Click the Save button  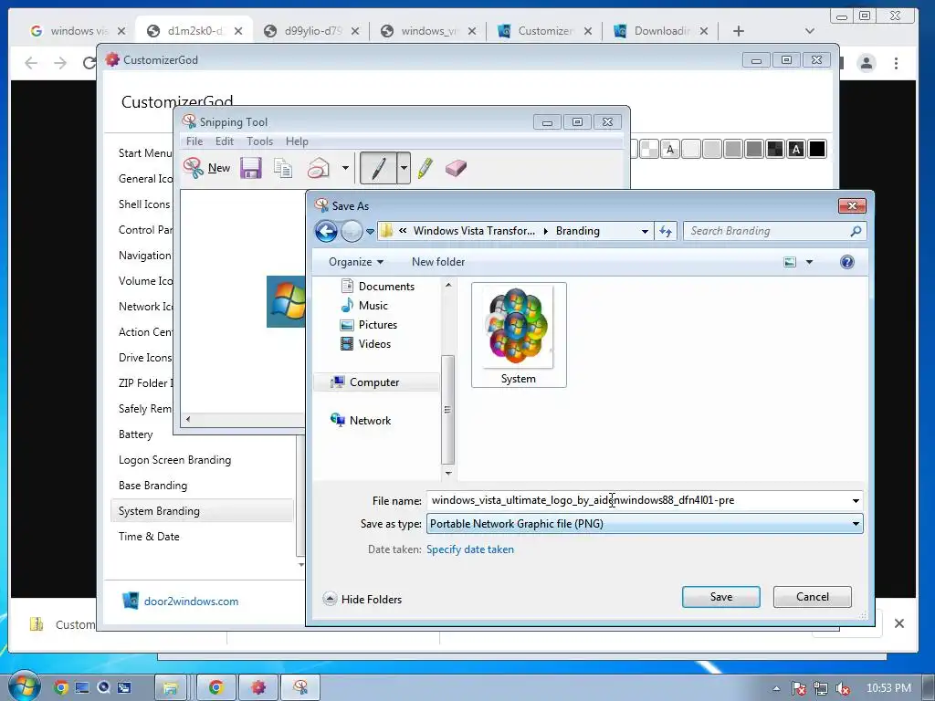(721, 597)
